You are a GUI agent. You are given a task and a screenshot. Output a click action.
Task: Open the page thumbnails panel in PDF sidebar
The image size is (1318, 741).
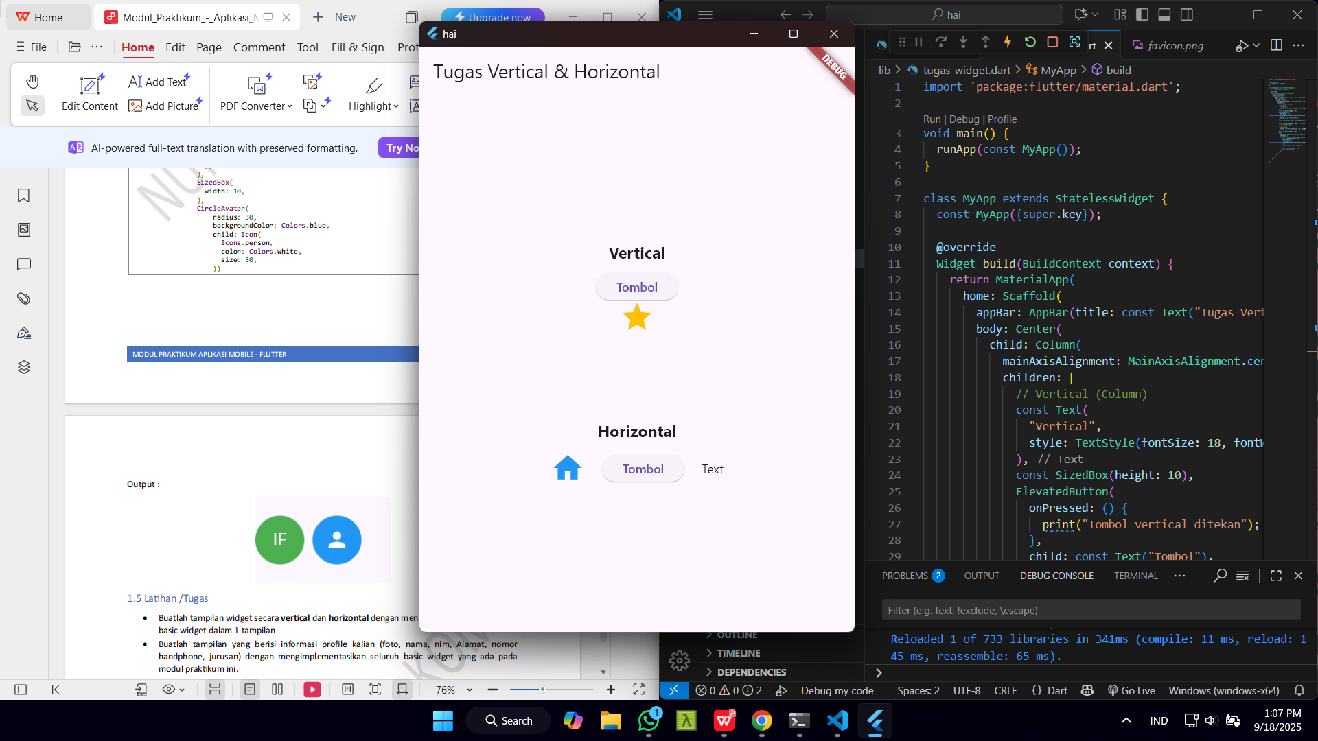[x=24, y=230]
